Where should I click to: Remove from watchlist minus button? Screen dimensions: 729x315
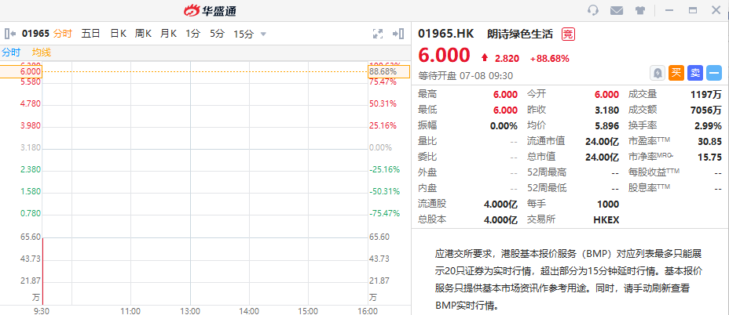tap(713, 74)
